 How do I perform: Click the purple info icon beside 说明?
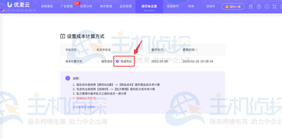[68, 78]
